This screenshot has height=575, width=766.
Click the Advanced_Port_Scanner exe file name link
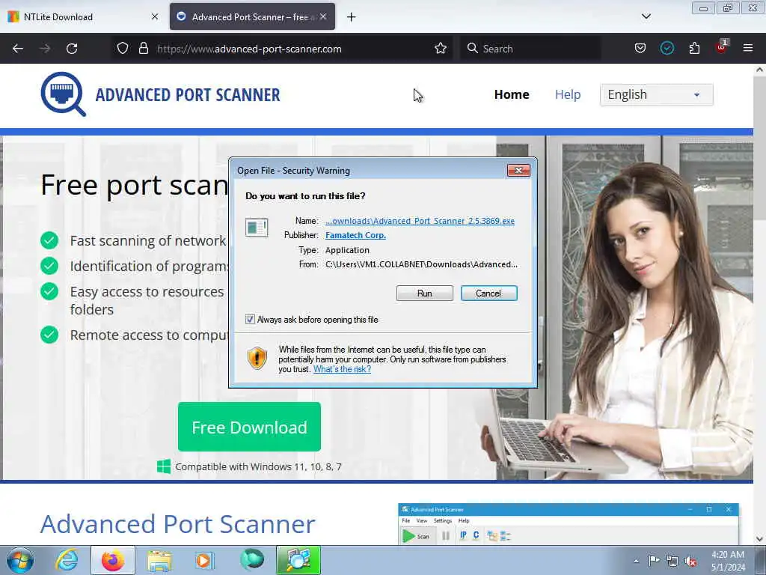coord(420,221)
